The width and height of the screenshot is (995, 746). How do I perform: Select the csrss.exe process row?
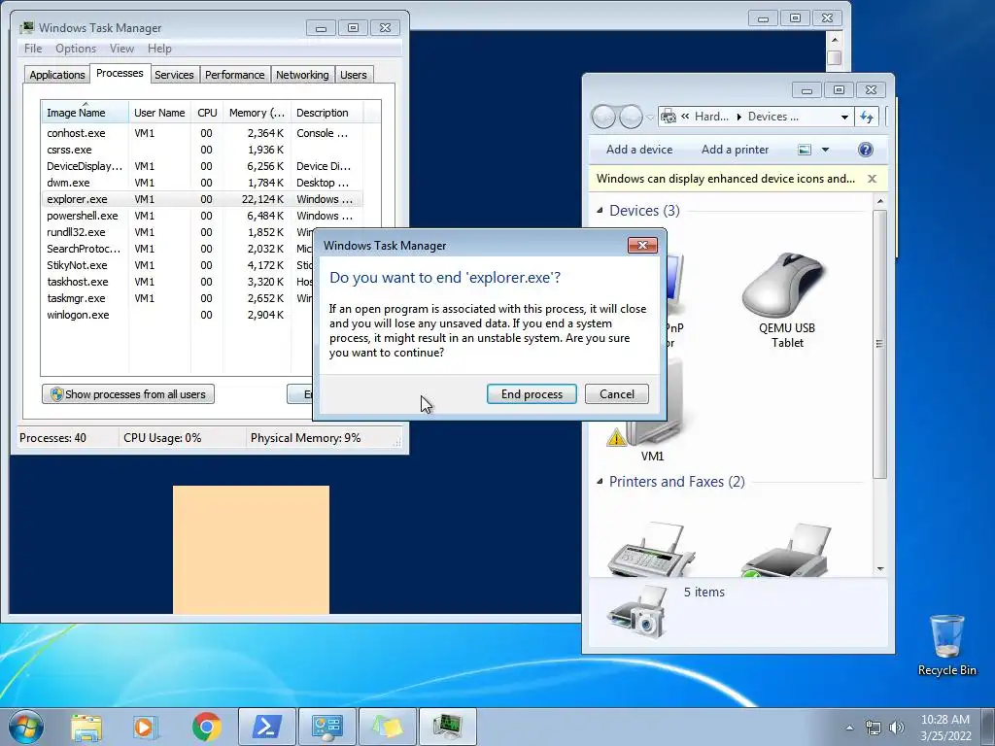coord(202,150)
